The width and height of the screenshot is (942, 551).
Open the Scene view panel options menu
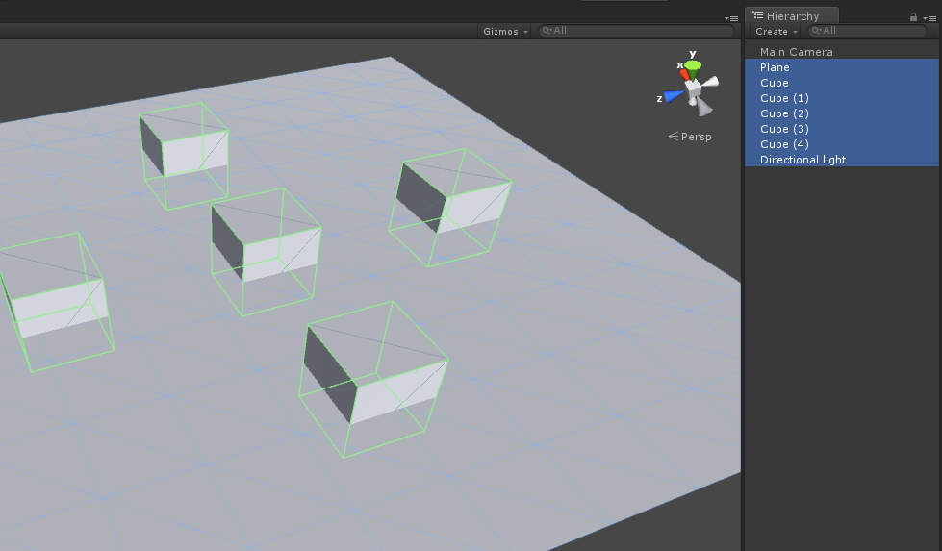point(731,18)
